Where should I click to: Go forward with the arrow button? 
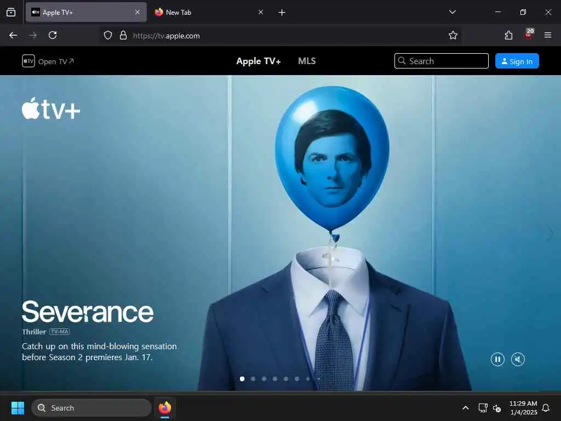click(33, 35)
